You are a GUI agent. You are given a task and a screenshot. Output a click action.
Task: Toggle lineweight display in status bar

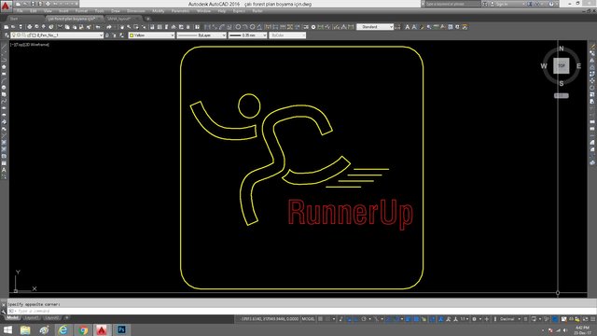(408, 319)
